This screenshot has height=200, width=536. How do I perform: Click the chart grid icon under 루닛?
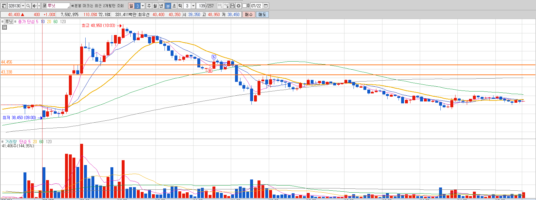coord(4,27)
